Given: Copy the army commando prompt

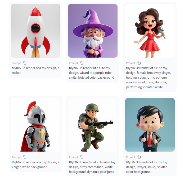Looking at the screenshot, I should coord(82,157).
